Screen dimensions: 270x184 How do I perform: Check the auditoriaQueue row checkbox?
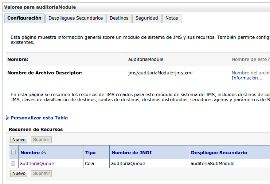[13, 163]
